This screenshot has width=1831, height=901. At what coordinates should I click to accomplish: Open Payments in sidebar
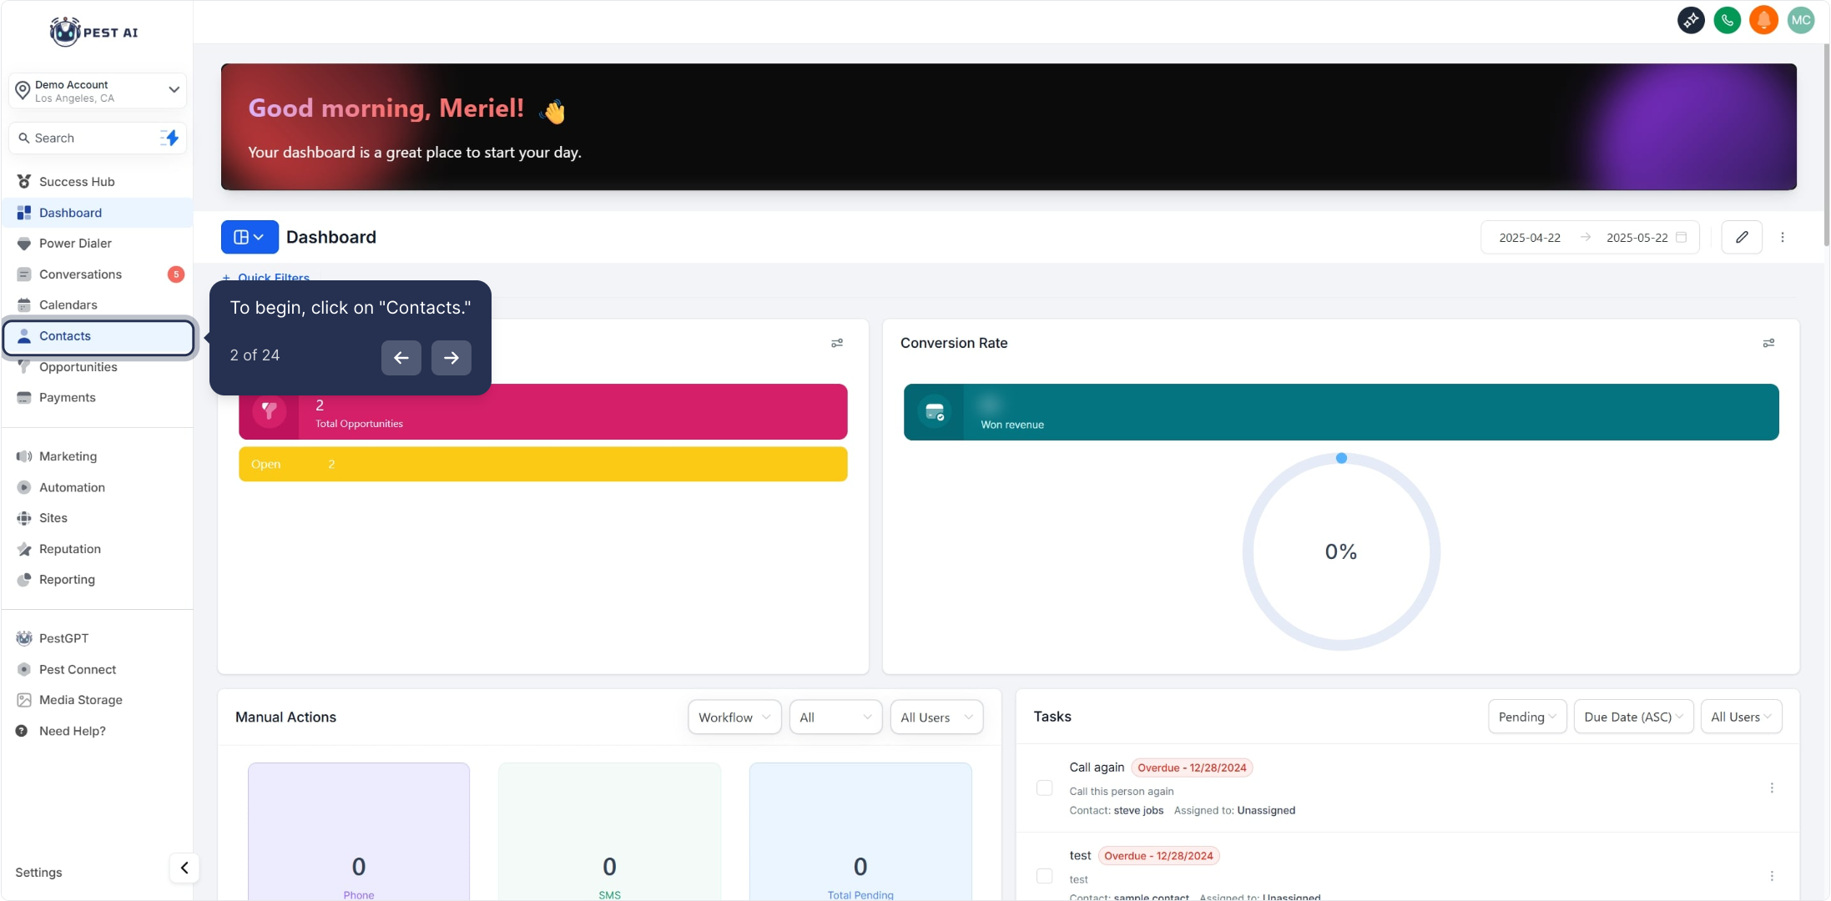98,398
